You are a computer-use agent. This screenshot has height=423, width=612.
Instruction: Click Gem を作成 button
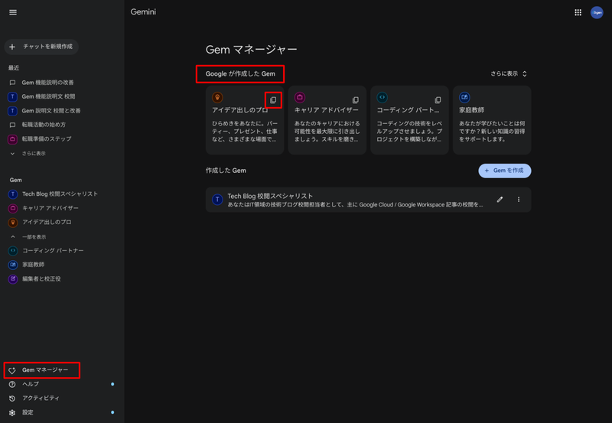pyautogui.click(x=505, y=171)
